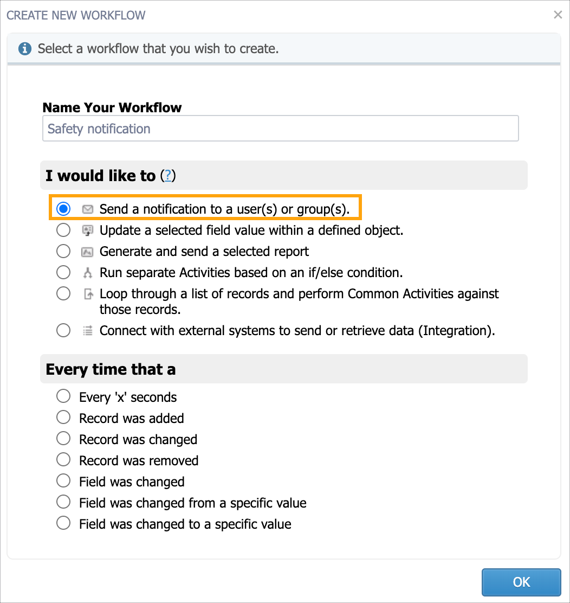Close the Create New Workflow dialog
The image size is (570, 603).
[558, 15]
